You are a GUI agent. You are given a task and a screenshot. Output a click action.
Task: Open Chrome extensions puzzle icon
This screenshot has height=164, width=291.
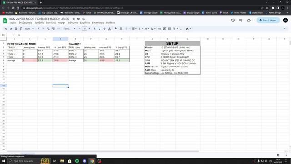[273, 8]
